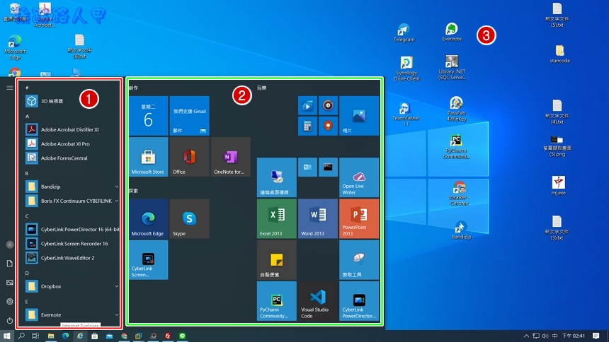Open the OneNote tile
Screen dimensions: 609x342
point(231,157)
